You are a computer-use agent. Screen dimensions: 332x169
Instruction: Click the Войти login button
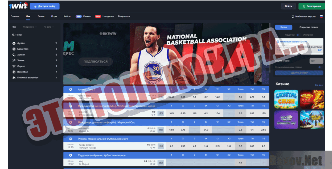(x=288, y=6)
